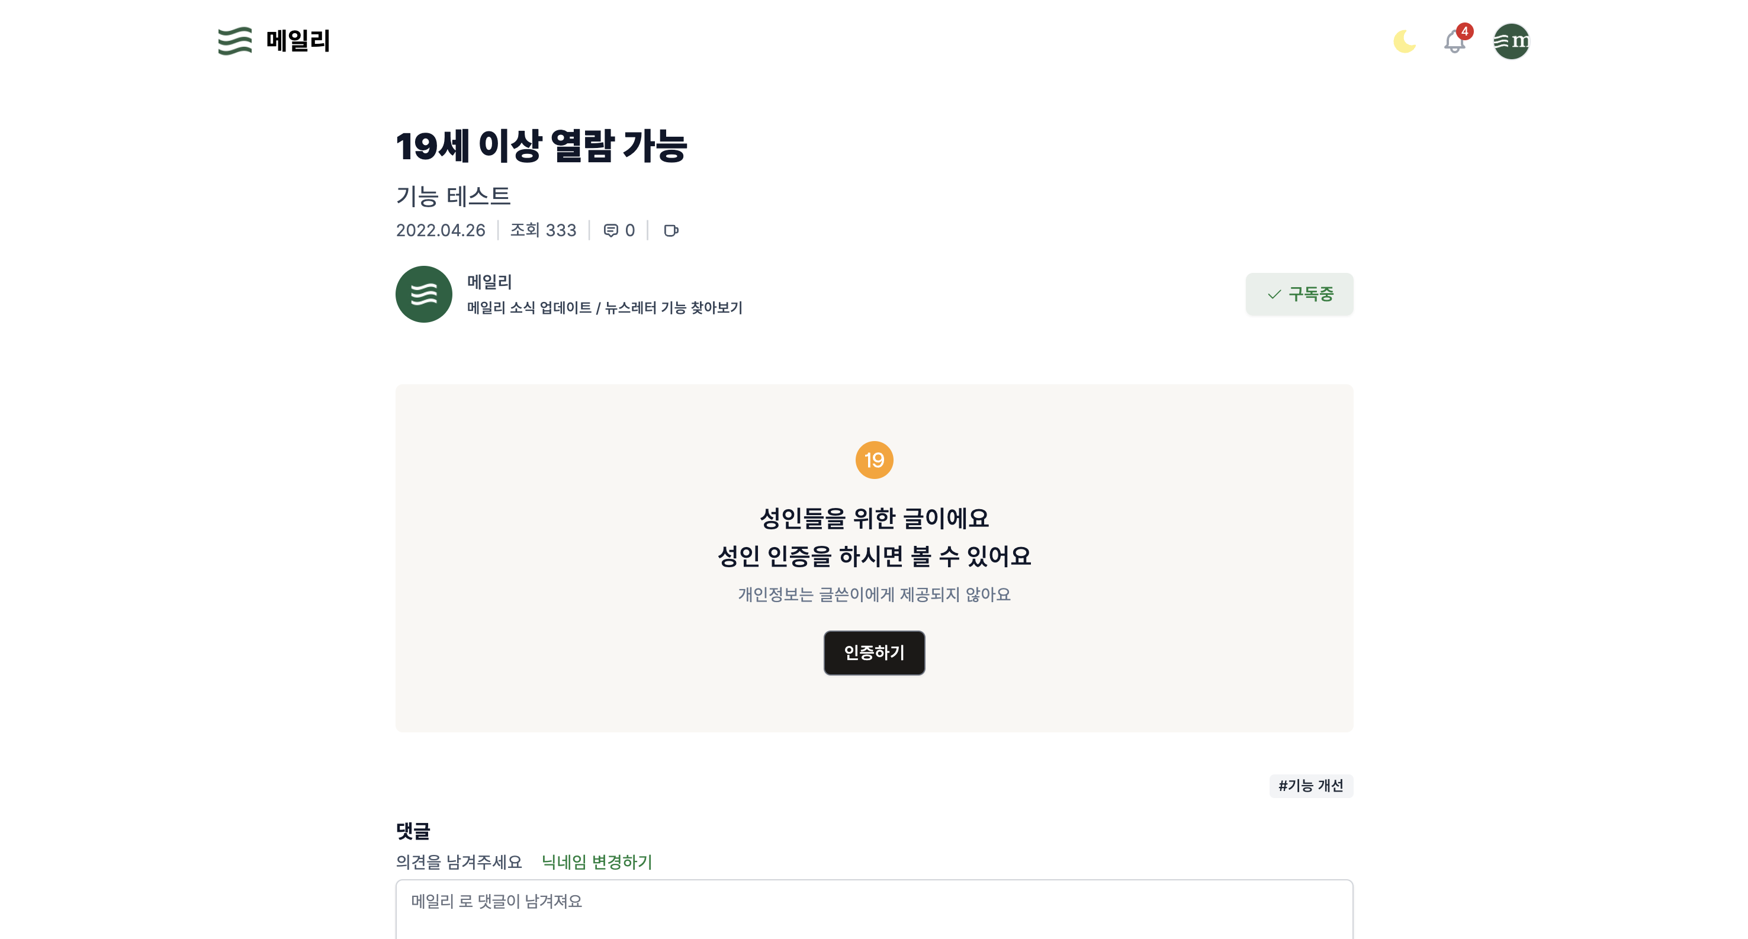The width and height of the screenshot is (1748, 939).
Task: Open notifications via the bell icon
Action: pyautogui.click(x=1454, y=42)
